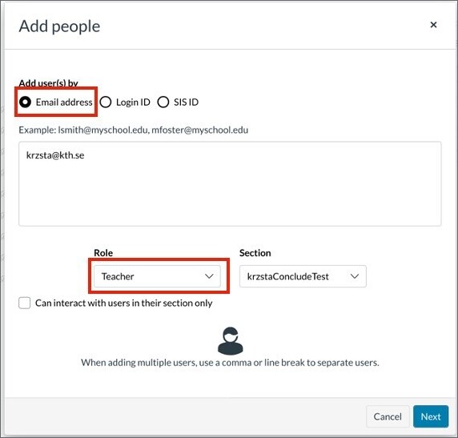Enable the section-only interaction checkbox

[x=25, y=303]
